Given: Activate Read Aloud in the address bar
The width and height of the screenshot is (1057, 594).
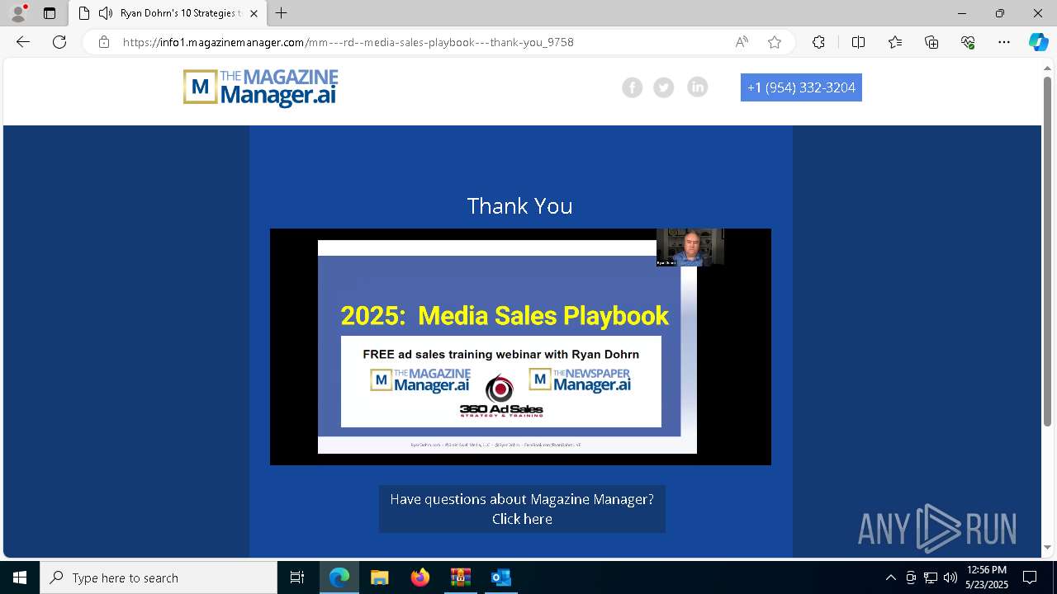Looking at the screenshot, I should (x=742, y=42).
